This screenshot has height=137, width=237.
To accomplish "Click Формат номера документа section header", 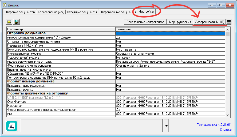I will (x=61, y=81).
